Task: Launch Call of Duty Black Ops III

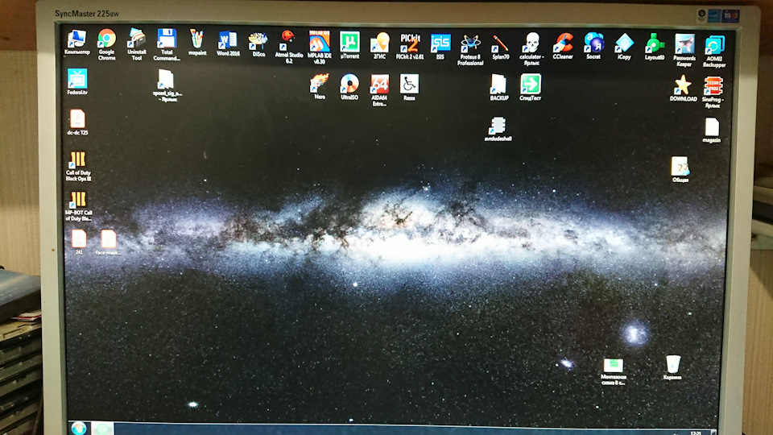Action: 78,166
